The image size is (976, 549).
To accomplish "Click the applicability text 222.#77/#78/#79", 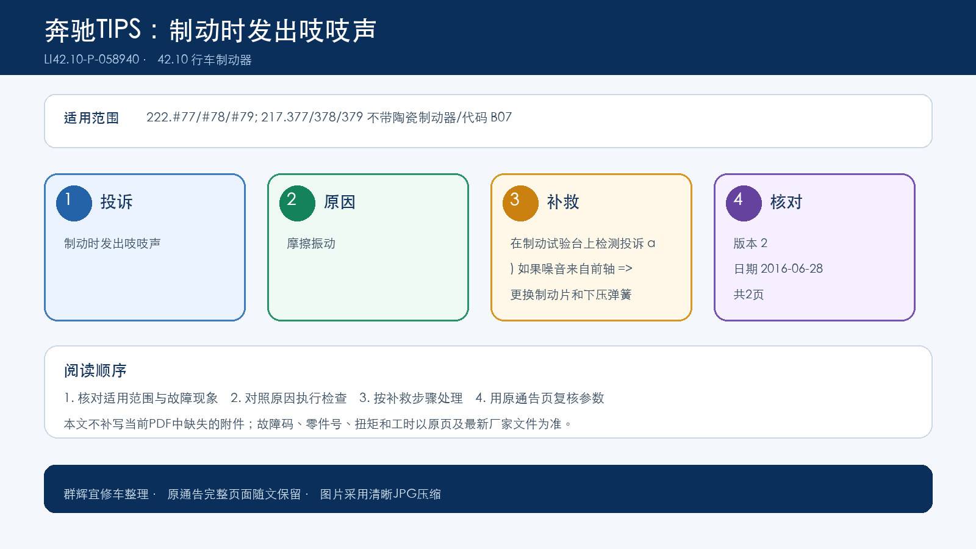I will coord(201,117).
